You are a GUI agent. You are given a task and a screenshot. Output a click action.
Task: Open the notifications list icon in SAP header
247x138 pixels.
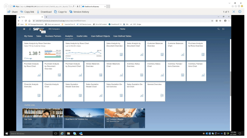(224, 29)
